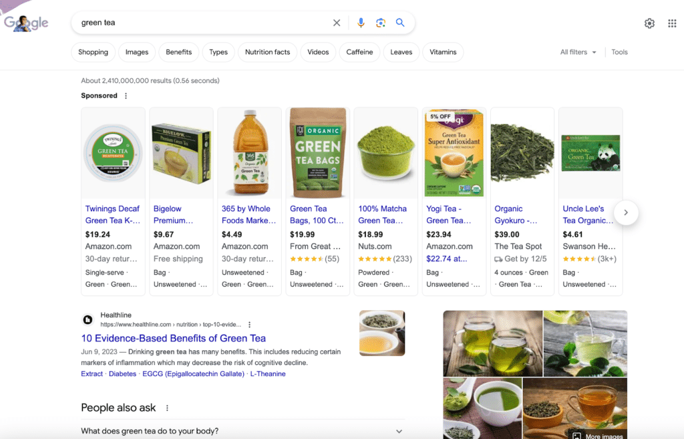Open the Extract sitelink
The image size is (684, 439).
(x=92, y=374)
